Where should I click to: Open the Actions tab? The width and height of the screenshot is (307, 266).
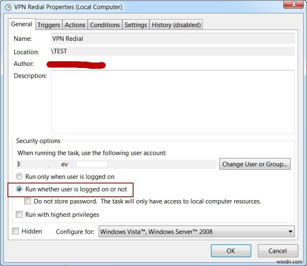pyautogui.click(x=75, y=25)
